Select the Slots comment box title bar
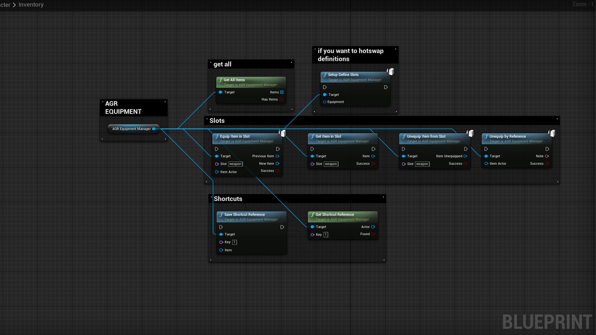The height and width of the screenshot is (335, 596). [382, 121]
